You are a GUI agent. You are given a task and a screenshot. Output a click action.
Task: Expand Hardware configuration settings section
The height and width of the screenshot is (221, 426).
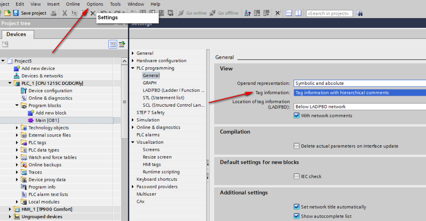[x=133, y=61]
